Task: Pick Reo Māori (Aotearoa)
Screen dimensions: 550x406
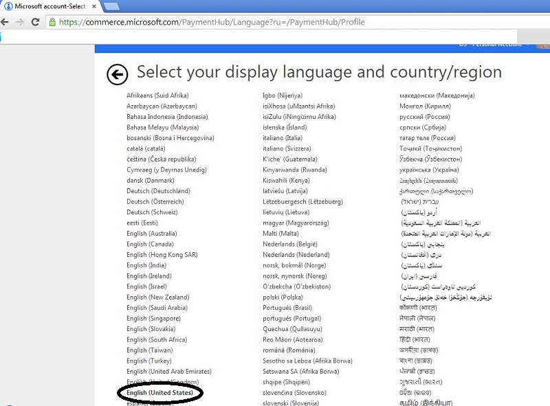Action: [x=293, y=339]
